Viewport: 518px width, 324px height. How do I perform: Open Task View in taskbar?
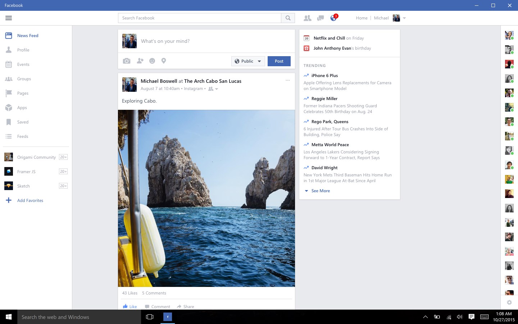[x=150, y=317]
